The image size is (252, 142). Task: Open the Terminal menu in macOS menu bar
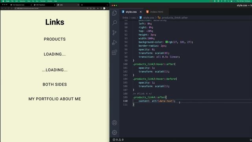point(43,1)
